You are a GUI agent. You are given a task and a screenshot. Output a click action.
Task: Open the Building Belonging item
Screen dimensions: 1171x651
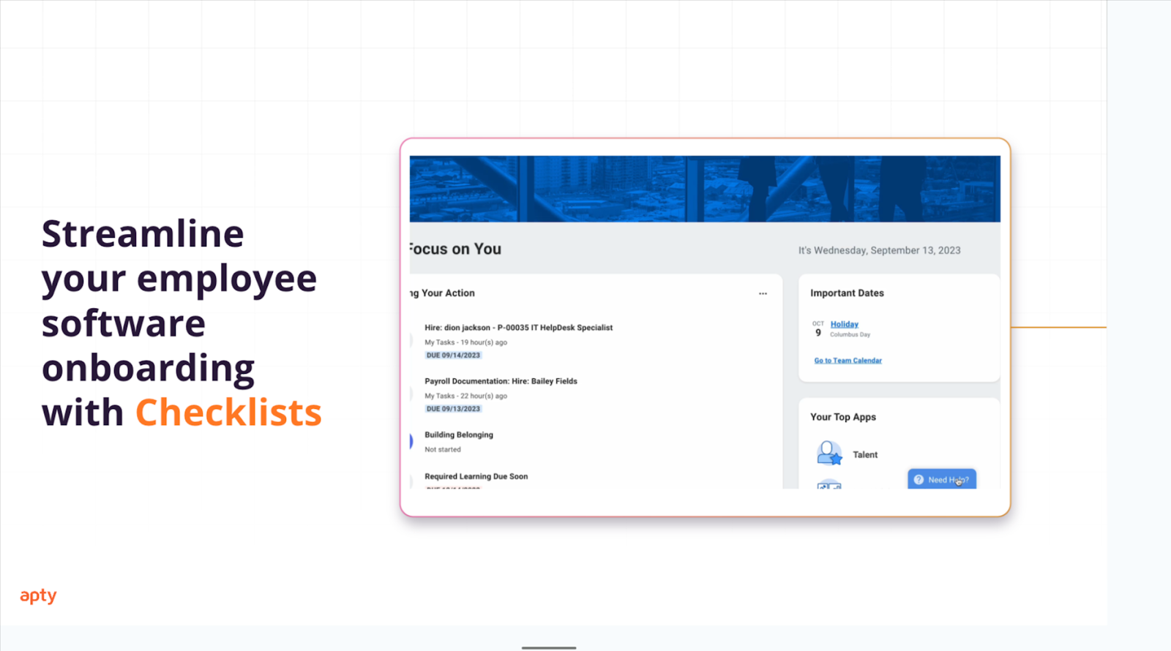(459, 434)
